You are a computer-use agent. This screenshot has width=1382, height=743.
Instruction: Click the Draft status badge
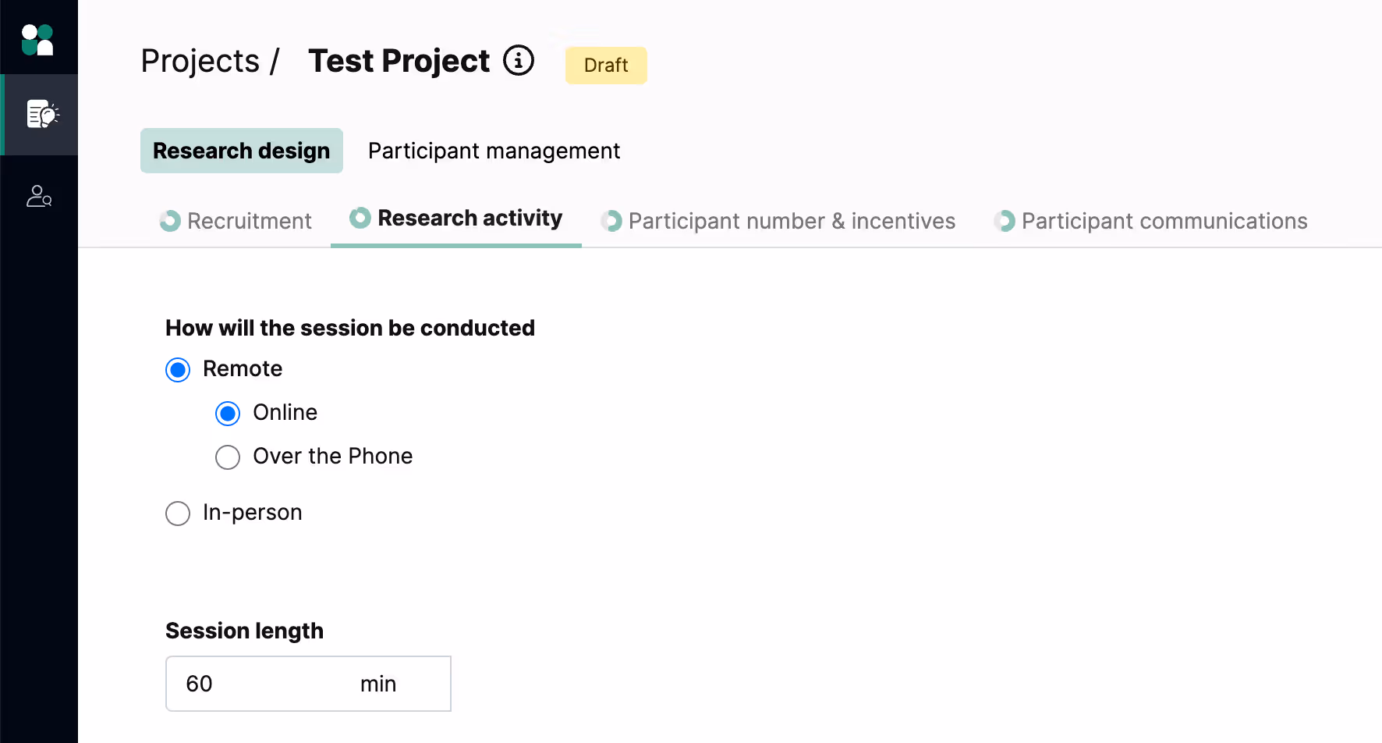pos(606,65)
